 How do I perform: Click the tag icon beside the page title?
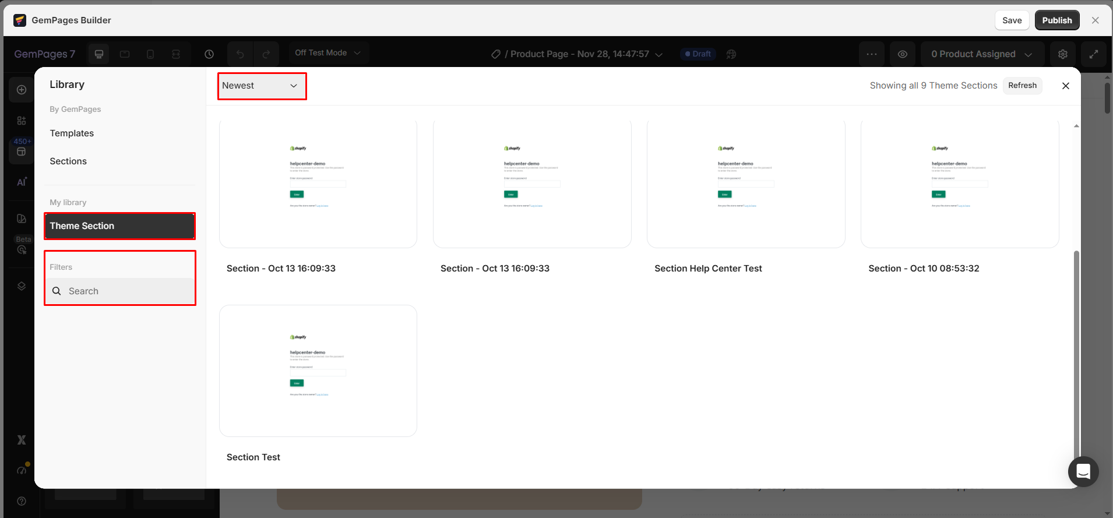496,54
